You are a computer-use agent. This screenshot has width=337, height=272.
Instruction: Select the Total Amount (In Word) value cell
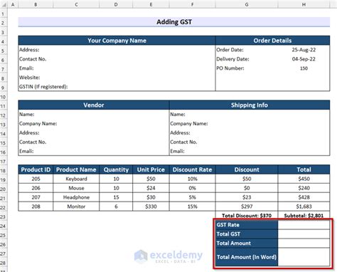(304, 257)
